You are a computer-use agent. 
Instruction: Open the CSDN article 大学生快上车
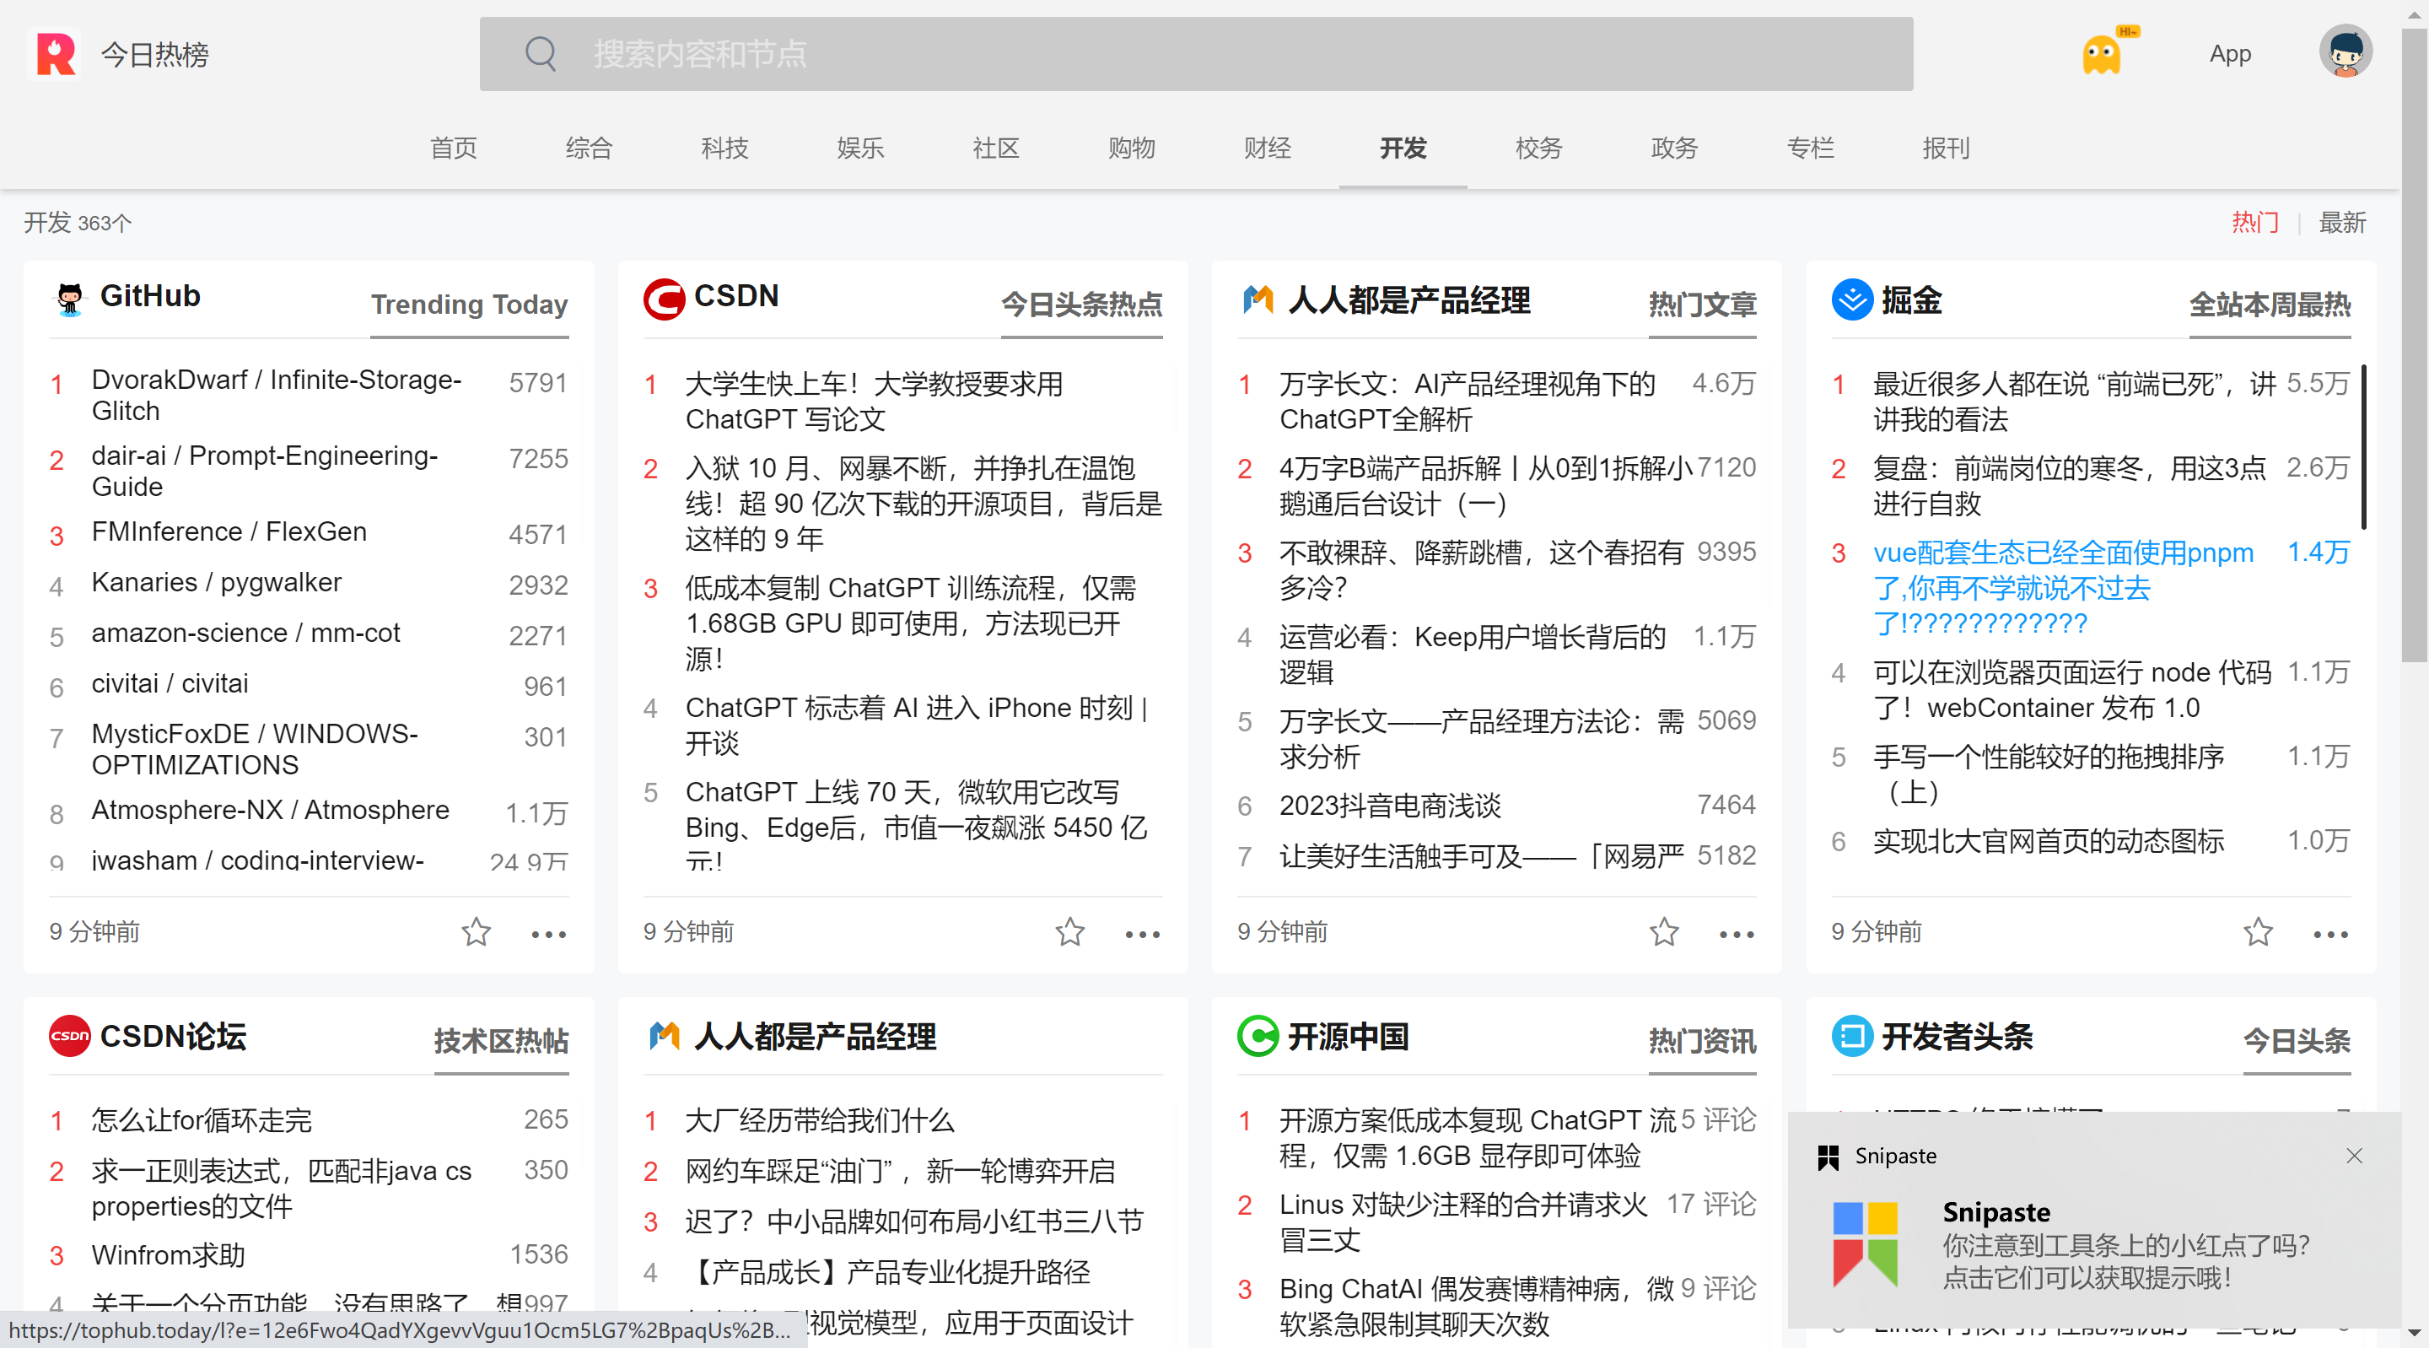click(874, 401)
